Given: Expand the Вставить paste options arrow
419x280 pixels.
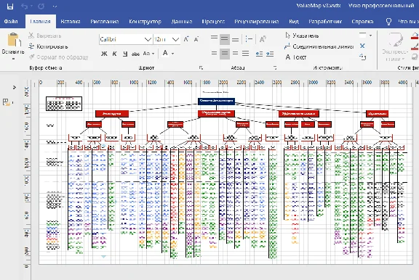Looking at the screenshot, I should pos(13,59).
